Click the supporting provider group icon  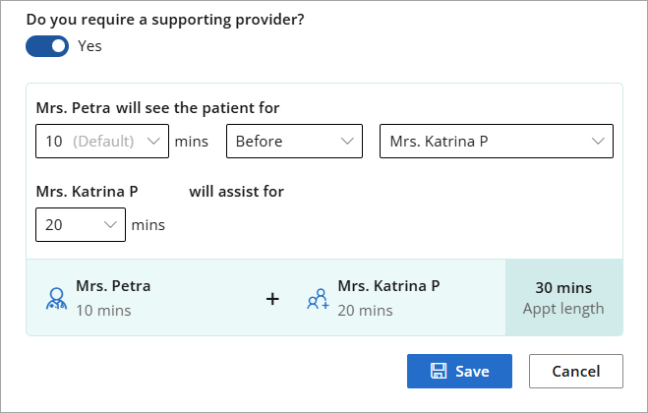pos(318,299)
